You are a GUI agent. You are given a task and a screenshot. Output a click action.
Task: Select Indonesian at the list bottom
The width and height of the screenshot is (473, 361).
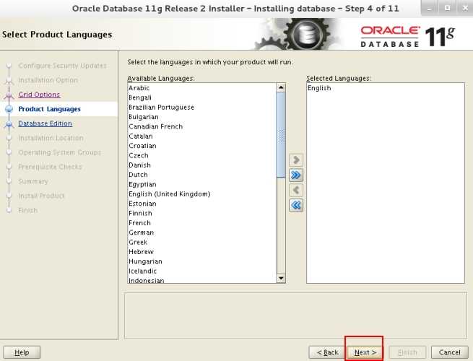(201, 280)
